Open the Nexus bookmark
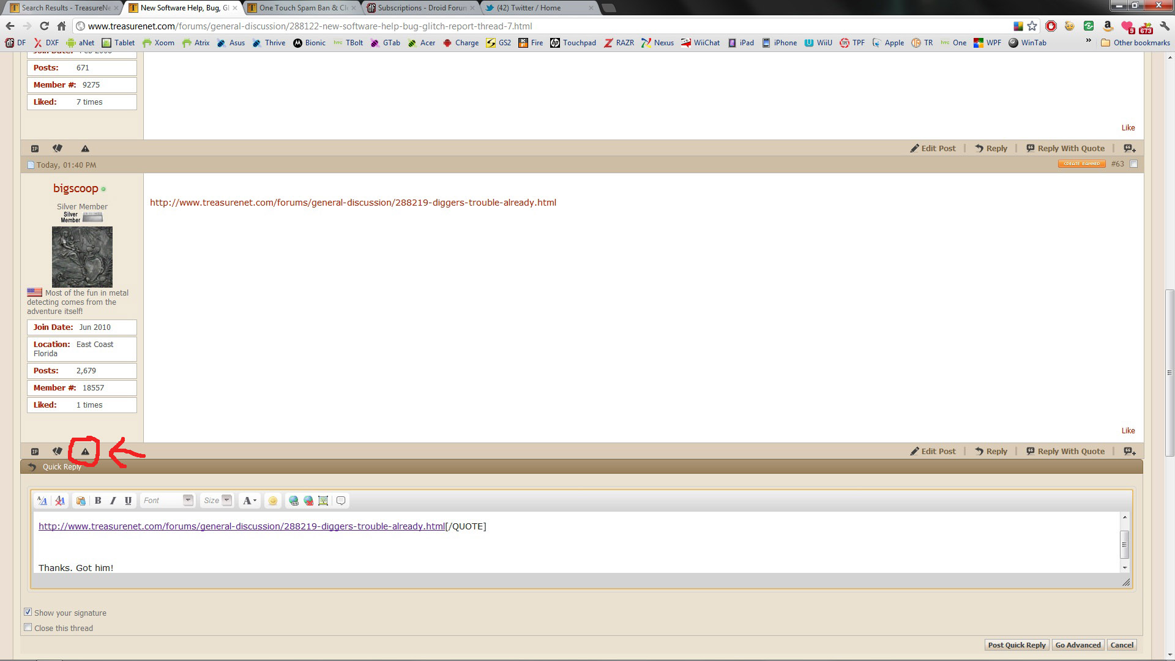The width and height of the screenshot is (1175, 661). coord(657,43)
